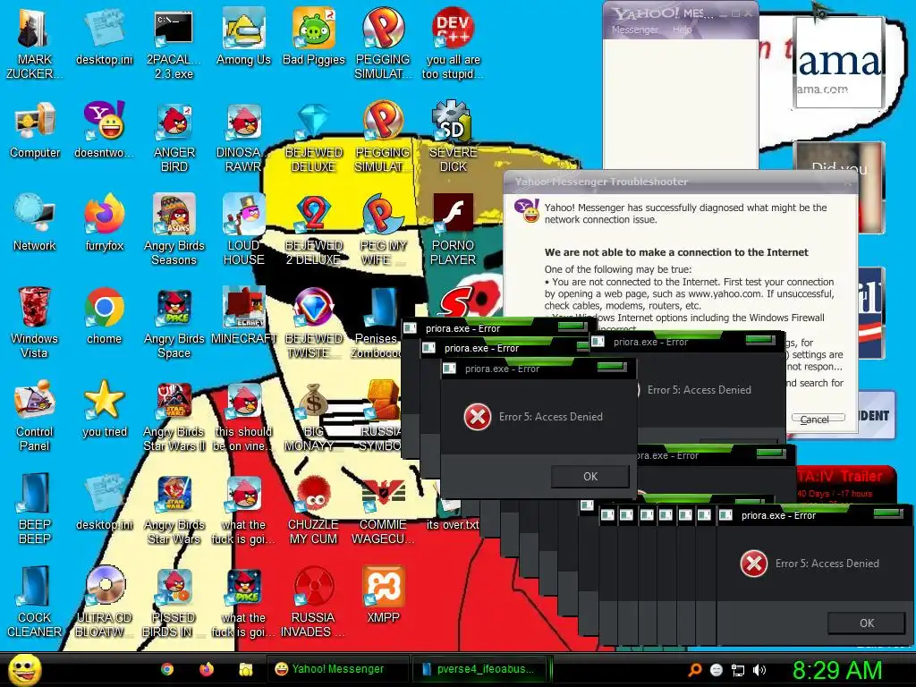This screenshot has width=916, height=687.
Task: Click the orange magnifier tray icon
Action: tap(694, 670)
